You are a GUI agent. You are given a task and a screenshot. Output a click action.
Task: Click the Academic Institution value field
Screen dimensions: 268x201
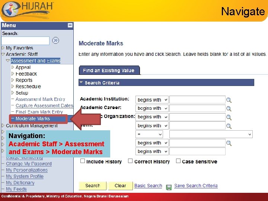point(197,100)
